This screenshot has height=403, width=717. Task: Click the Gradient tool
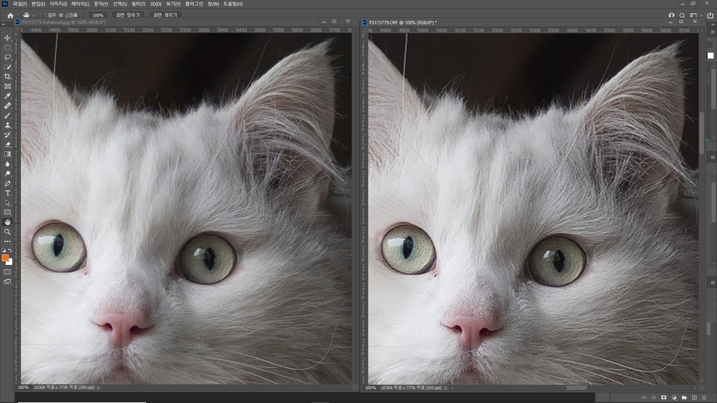click(7, 154)
